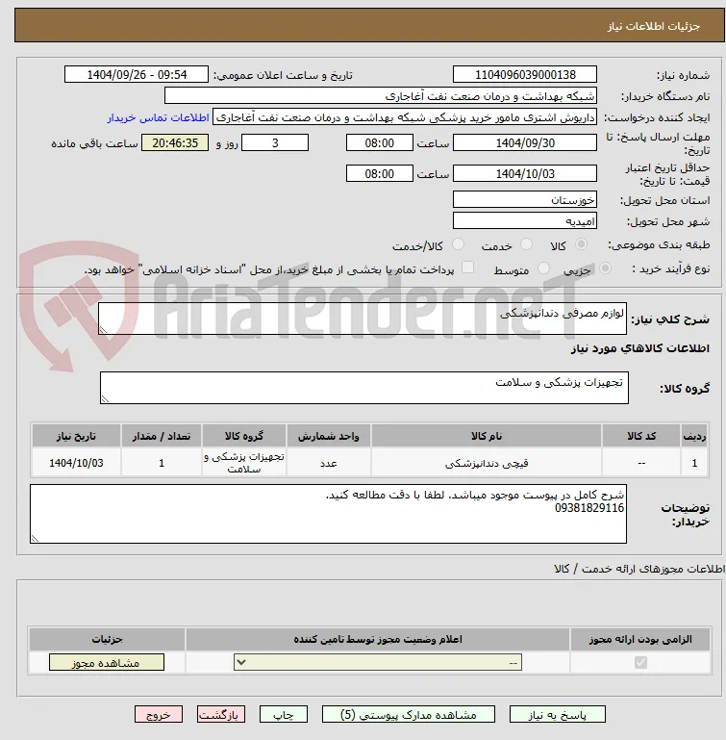Click the اعلام وضعیت مجوز توسط تامین کننده header

pos(378,639)
